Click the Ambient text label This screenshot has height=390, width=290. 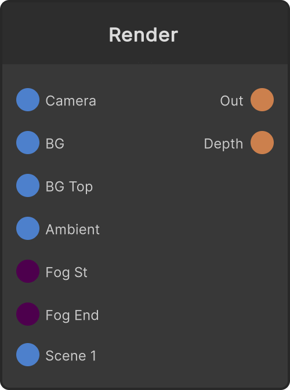(x=72, y=229)
